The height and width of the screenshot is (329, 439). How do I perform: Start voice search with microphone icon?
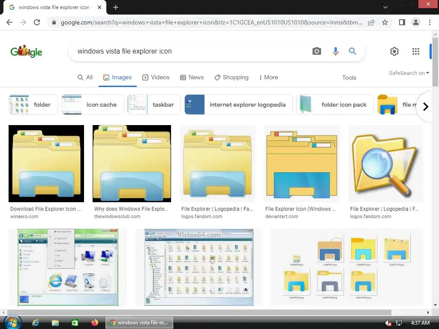pyautogui.click(x=335, y=51)
